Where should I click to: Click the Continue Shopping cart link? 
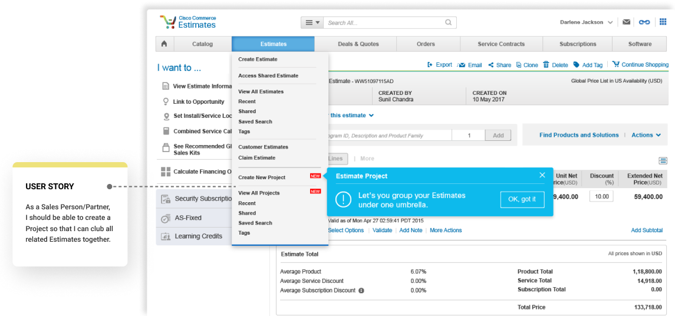(640, 65)
